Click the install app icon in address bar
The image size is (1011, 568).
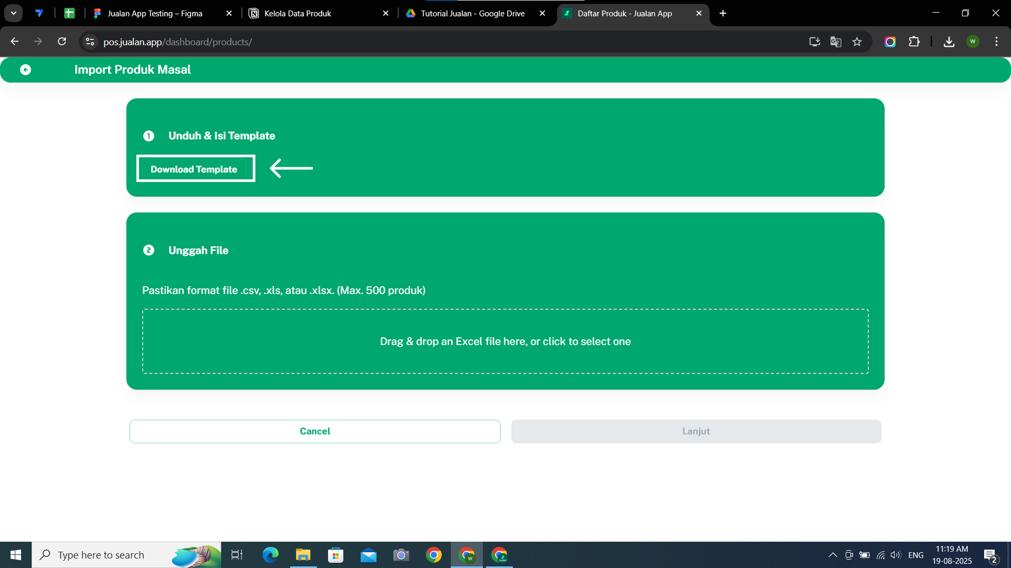point(814,42)
